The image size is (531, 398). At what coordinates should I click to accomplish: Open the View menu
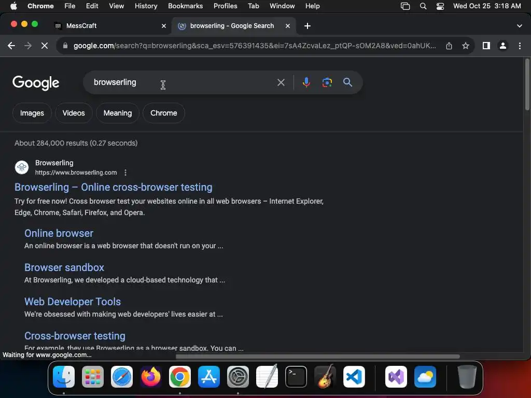point(116,6)
